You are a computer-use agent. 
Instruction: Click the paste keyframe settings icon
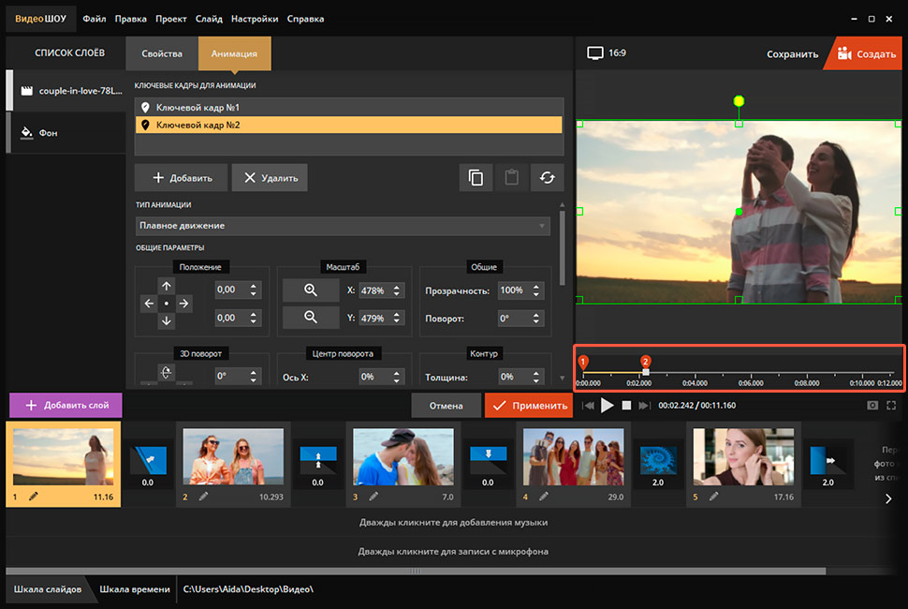coord(511,178)
